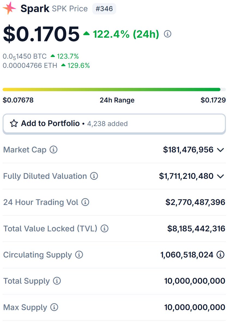Image resolution: width=232 pixels, height=327 pixels.
Task: Open Max Supply info icon
Action: pyautogui.click(x=54, y=307)
